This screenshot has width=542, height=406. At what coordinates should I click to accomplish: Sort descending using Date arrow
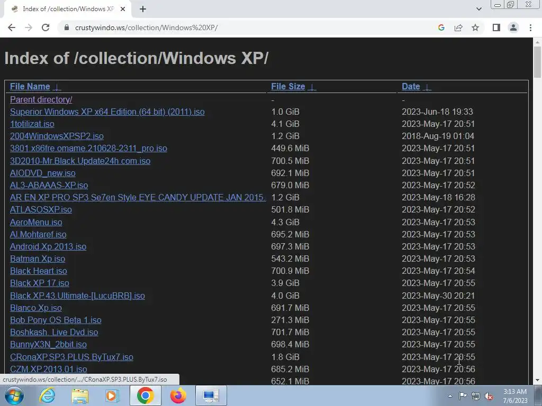tap(427, 87)
